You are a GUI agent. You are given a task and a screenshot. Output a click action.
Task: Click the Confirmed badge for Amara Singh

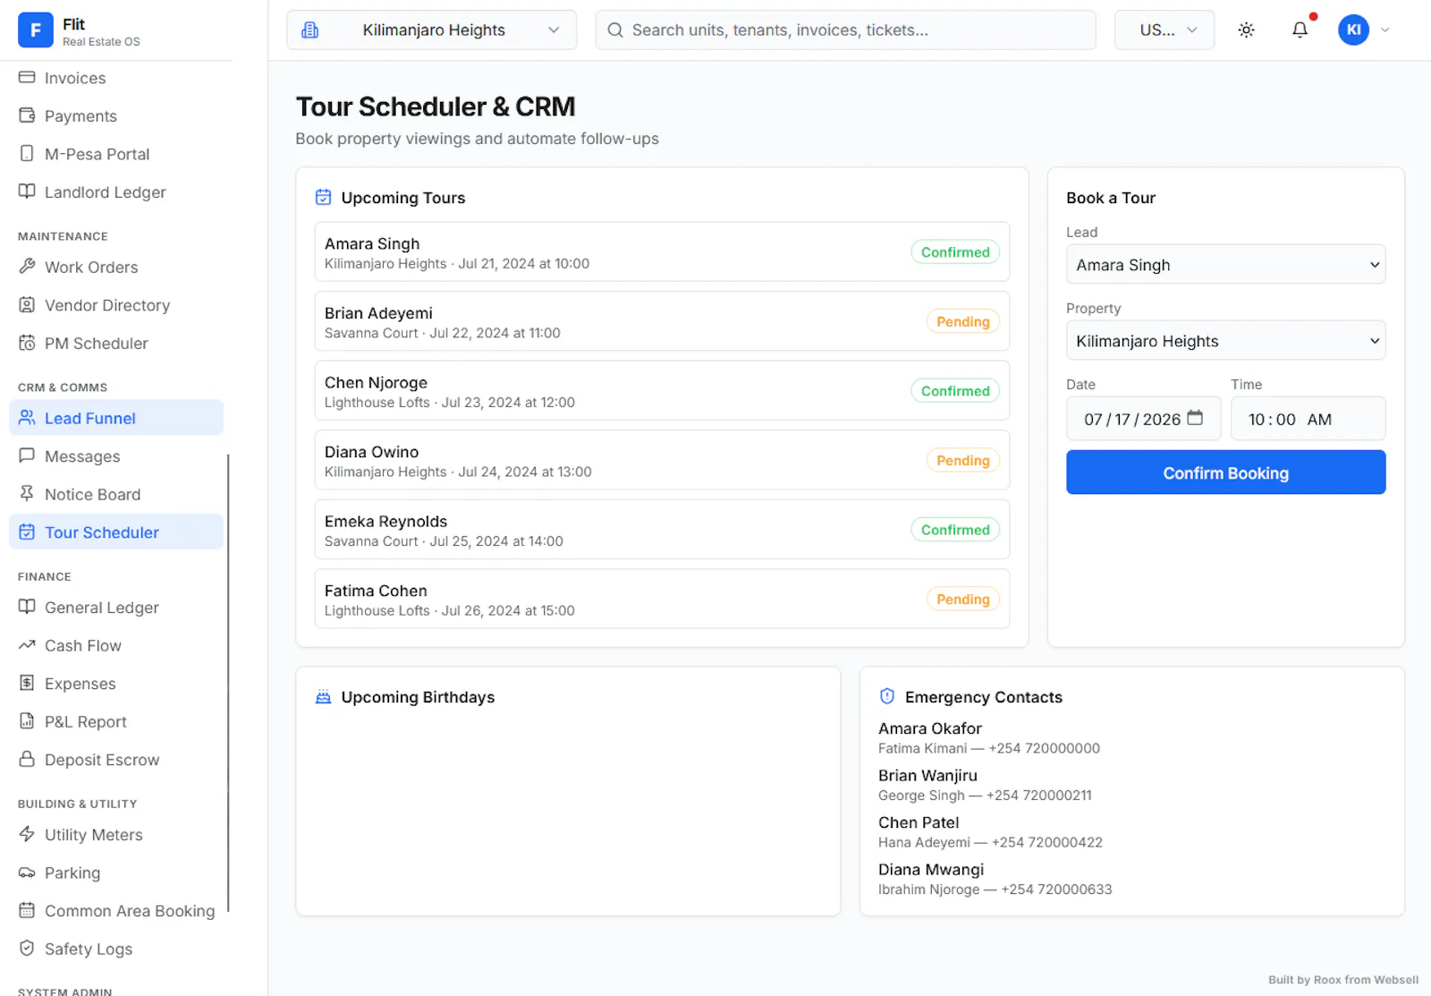955,252
